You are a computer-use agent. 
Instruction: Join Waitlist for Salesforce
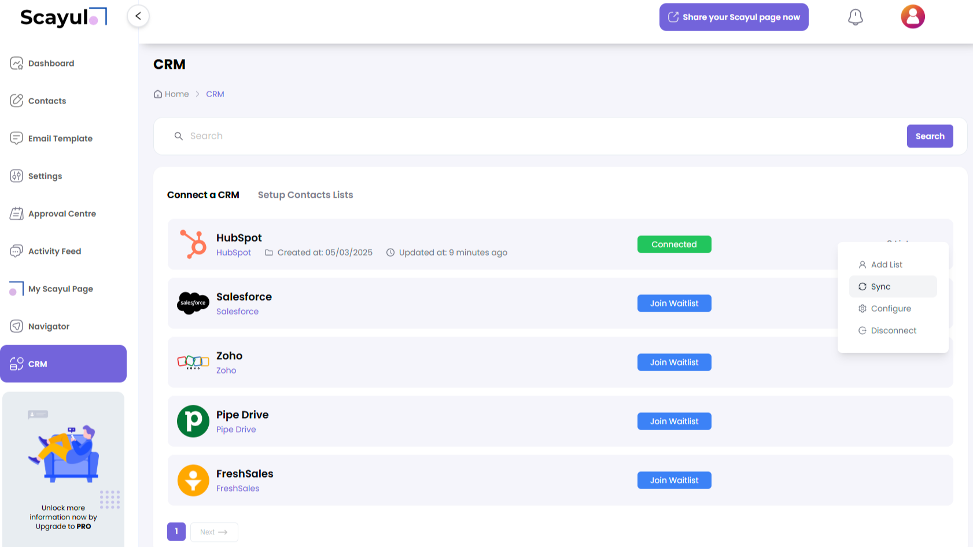click(x=674, y=304)
